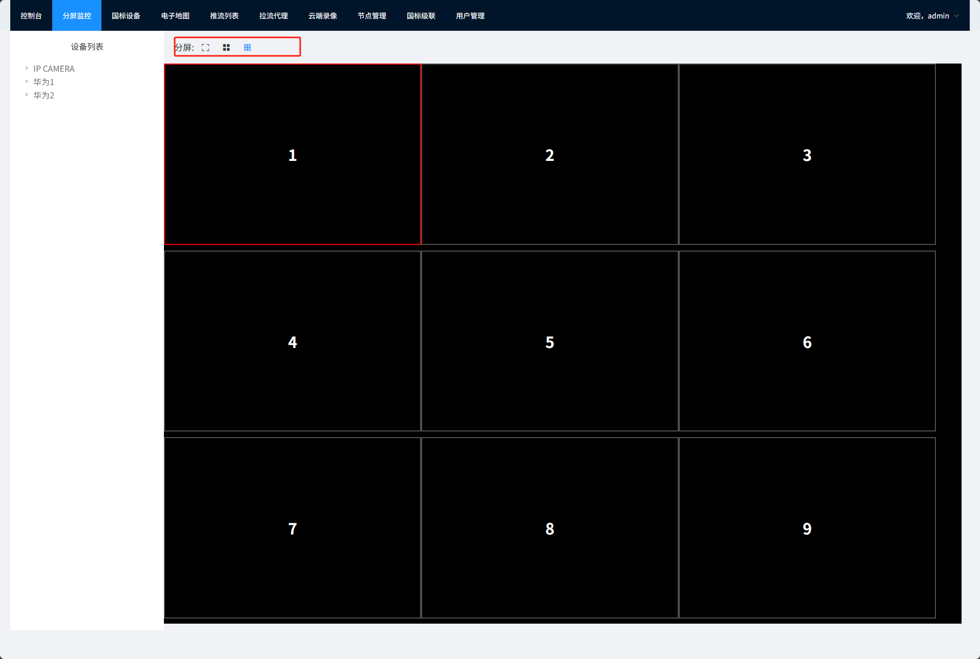
Task: Select video pane 8
Action: click(x=550, y=528)
